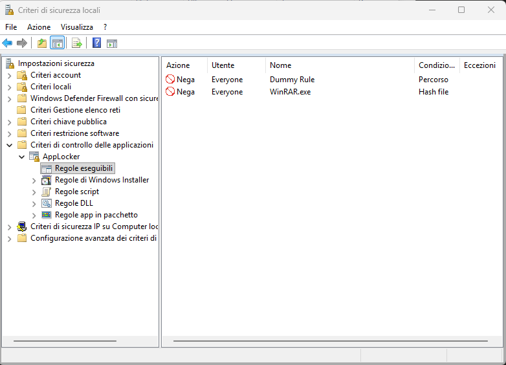Click the Criteri locali folder icon
The image size is (506, 365).
point(22,87)
